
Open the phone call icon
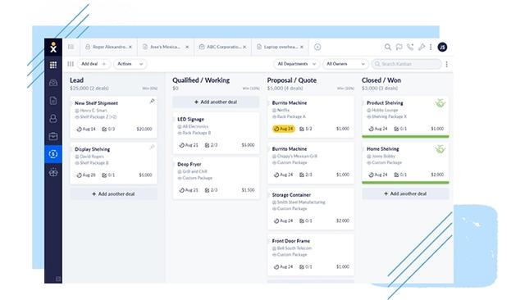click(x=410, y=48)
